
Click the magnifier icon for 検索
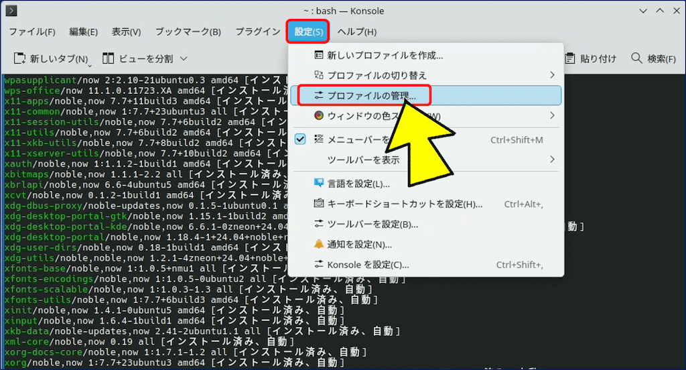coord(636,59)
